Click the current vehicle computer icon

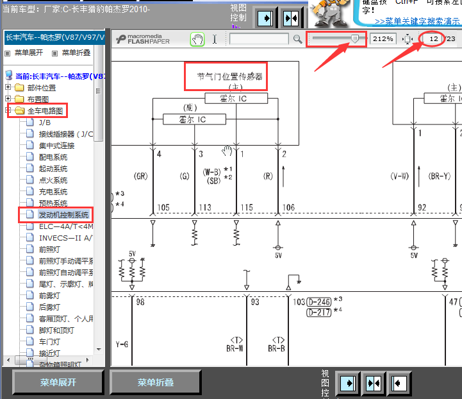point(9,76)
